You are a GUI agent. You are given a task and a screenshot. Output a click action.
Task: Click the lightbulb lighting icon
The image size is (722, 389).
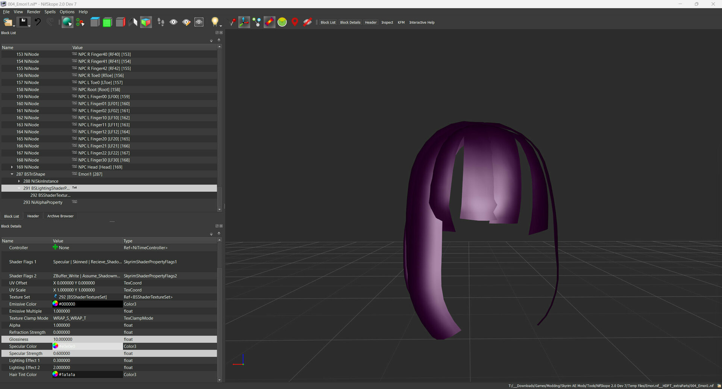pos(215,22)
